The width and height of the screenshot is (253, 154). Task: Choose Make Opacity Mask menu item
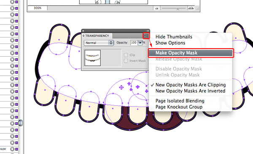pos(191,53)
